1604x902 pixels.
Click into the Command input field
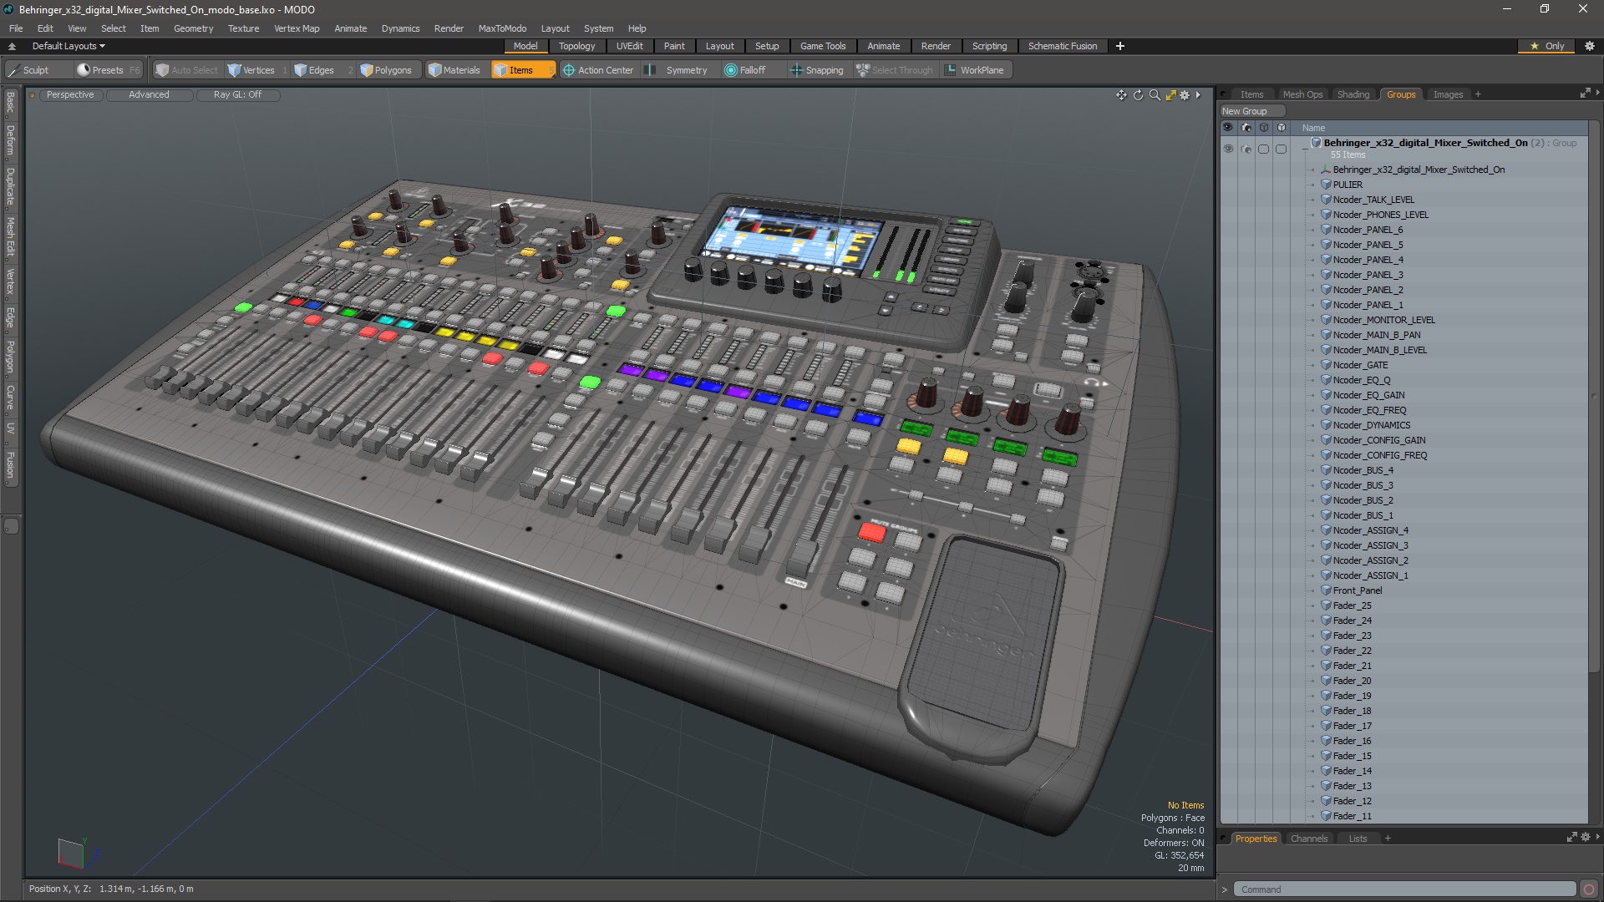[x=1406, y=889]
